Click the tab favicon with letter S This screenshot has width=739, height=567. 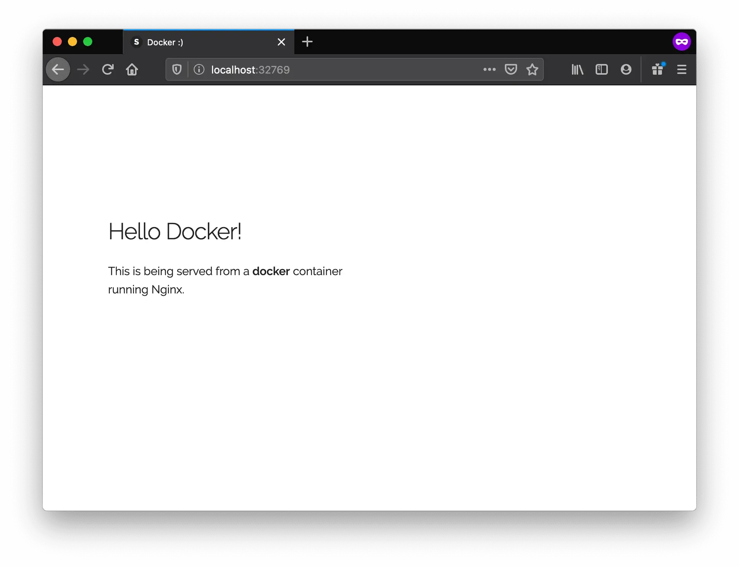coord(137,42)
